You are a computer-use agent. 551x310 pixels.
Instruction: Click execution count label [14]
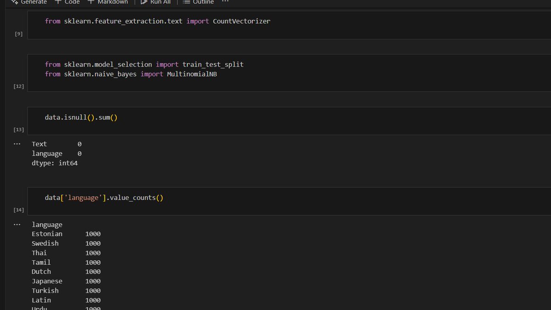tap(18, 210)
